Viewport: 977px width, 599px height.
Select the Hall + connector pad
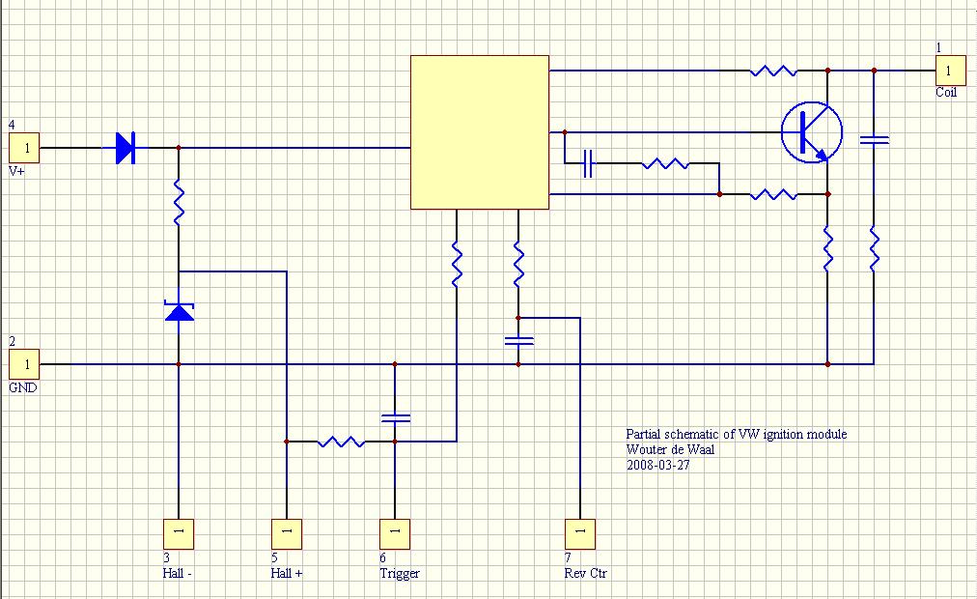pos(287,533)
